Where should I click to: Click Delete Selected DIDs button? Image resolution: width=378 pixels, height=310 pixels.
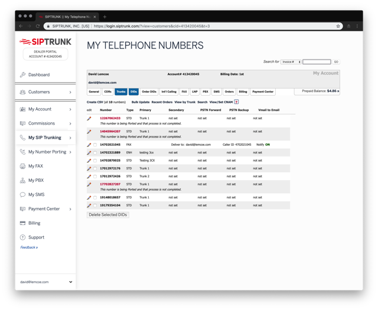pyautogui.click(x=108, y=215)
